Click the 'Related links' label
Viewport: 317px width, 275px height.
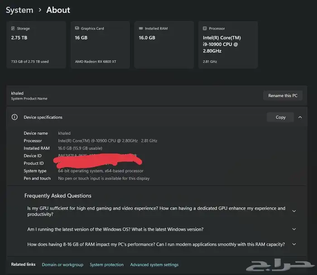23,264
